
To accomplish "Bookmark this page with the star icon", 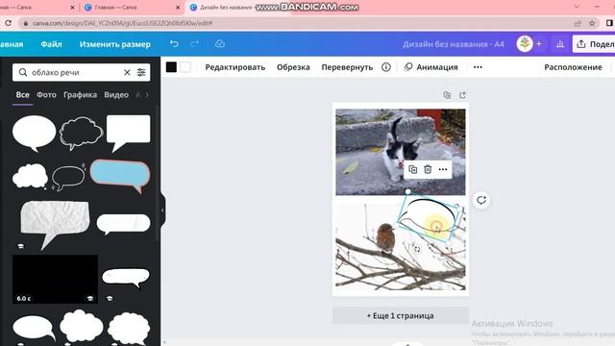I will 592,23.
